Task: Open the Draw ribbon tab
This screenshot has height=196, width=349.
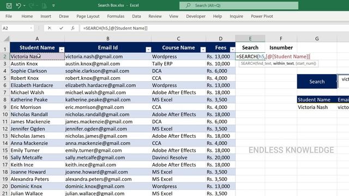Action: (x=64, y=16)
